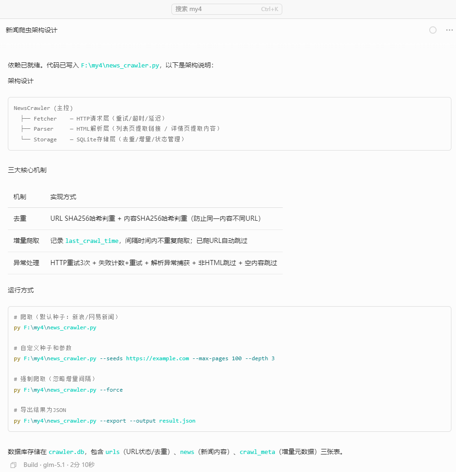Screen dimensions: 456x472
Task: Click the 实现方式 table column header
Action: click(x=63, y=197)
